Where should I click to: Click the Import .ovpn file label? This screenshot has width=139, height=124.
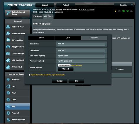coord(36,68)
